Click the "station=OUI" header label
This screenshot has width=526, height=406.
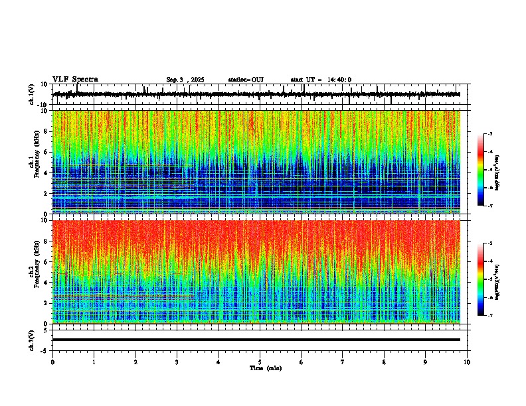[x=246, y=80]
